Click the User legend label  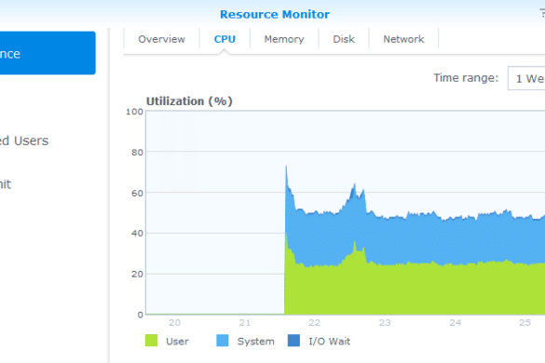(x=177, y=342)
